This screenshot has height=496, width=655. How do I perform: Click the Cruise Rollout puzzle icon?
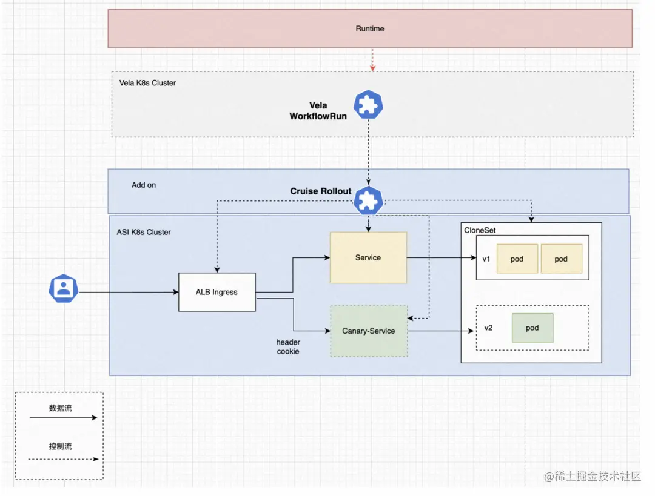coord(368,201)
